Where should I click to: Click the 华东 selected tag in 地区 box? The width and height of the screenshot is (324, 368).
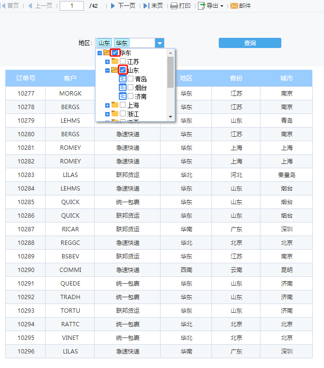pyautogui.click(x=122, y=43)
